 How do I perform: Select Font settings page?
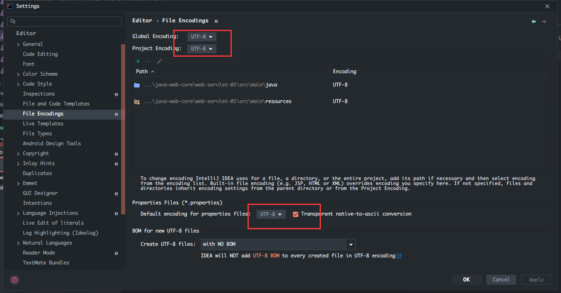(x=29, y=64)
